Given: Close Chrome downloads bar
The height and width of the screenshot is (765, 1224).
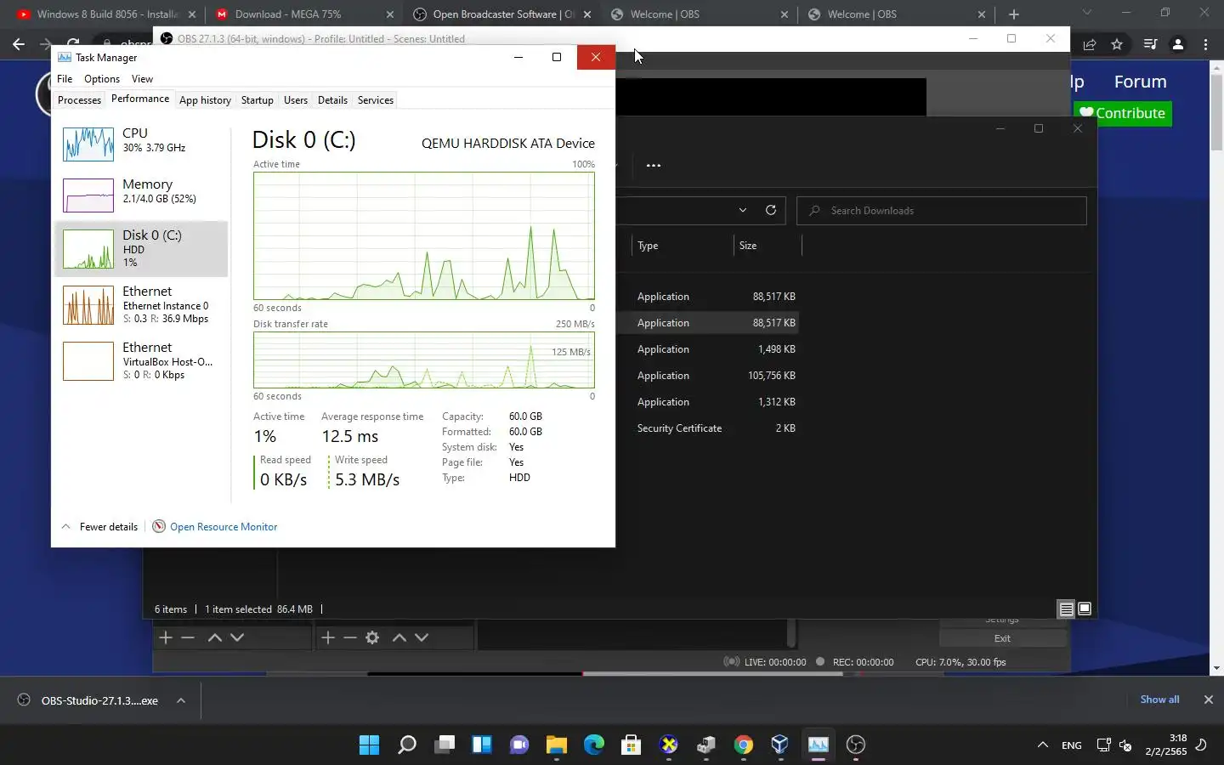Looking at the screenshot, I should [1209, 700].
